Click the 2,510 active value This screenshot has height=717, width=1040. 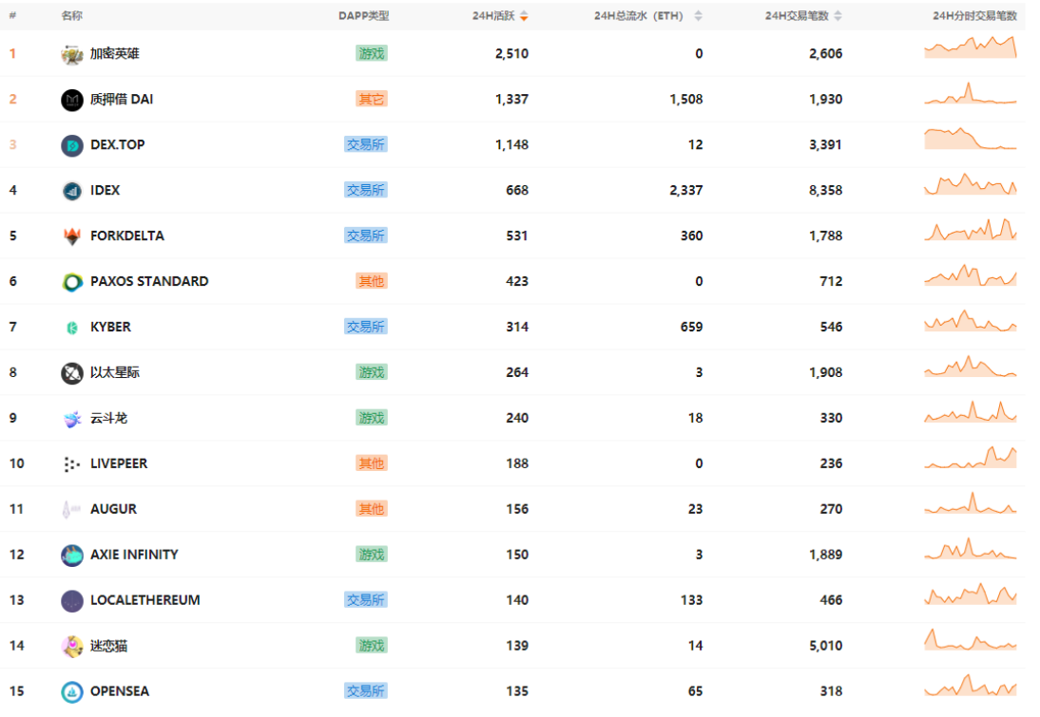click(x=512, y=54)
